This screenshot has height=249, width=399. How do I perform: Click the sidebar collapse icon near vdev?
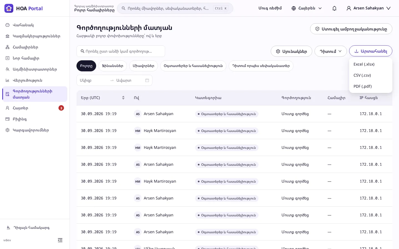click(60, 240)
